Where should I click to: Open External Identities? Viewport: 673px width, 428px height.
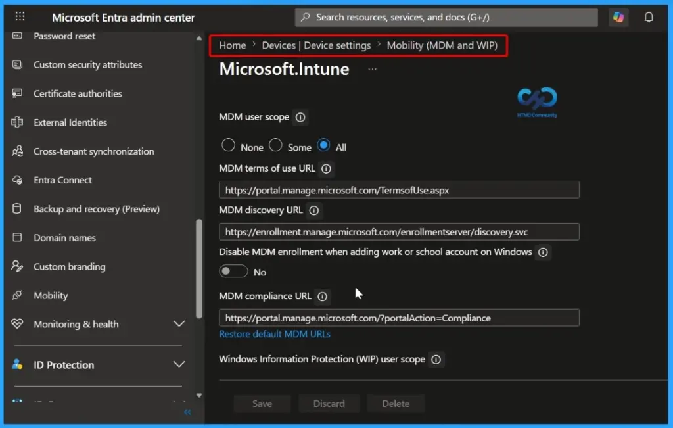(x=70, y=122)
